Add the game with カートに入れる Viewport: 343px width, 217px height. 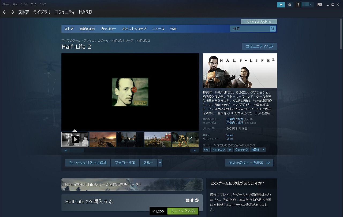coord(183,211)
